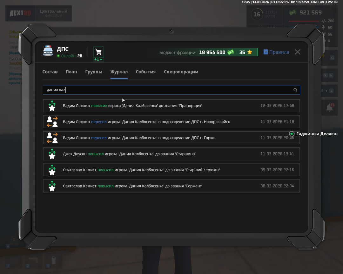Select the События tab
This screenshot has height=274, width=343.
pos(145,72)
